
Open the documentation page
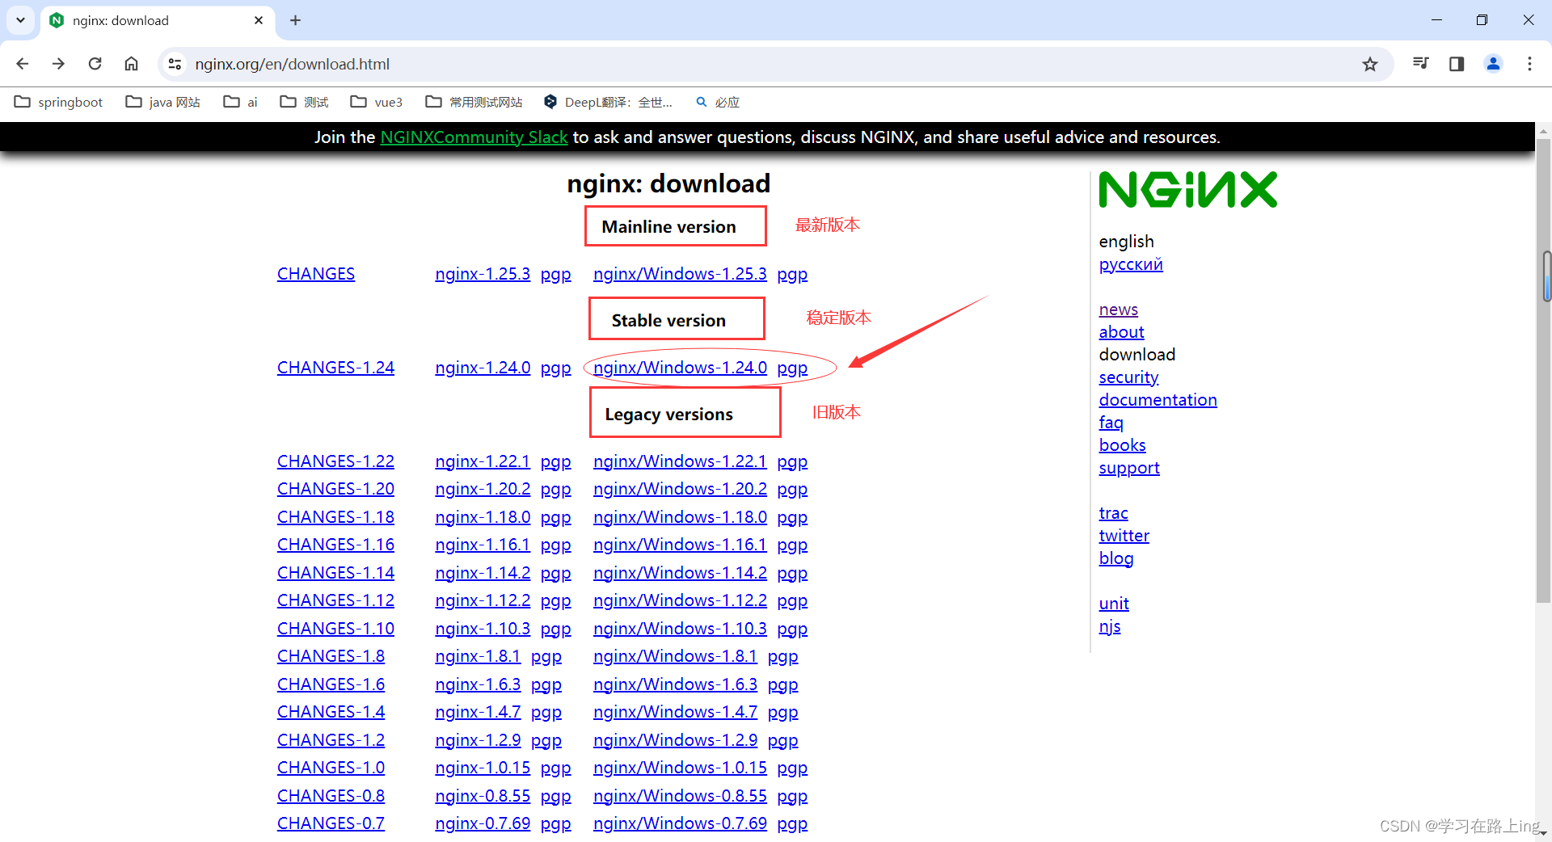(x=1158, y=399)
